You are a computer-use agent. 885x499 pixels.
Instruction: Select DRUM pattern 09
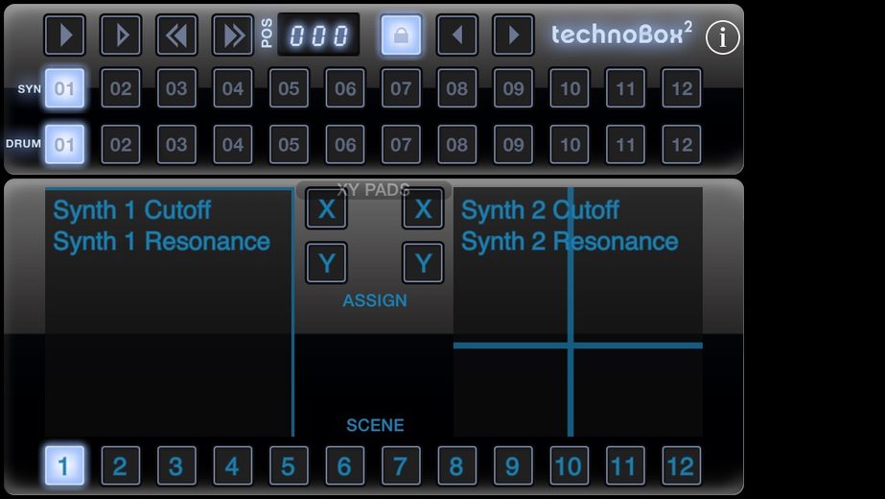pyautogui.click(x=513, y=145)
